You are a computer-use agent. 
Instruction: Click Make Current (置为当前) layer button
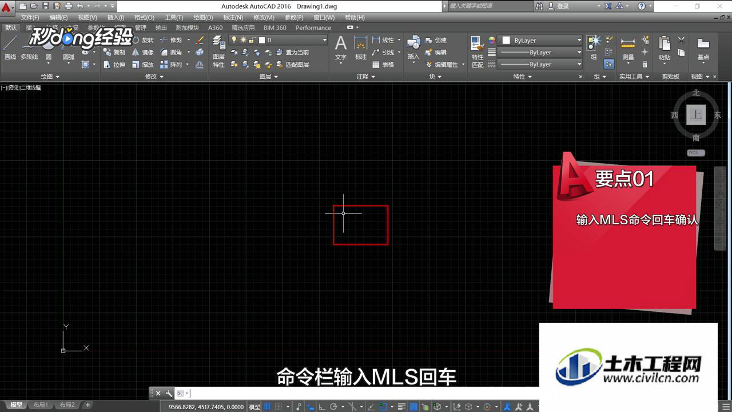pos(292,52)
